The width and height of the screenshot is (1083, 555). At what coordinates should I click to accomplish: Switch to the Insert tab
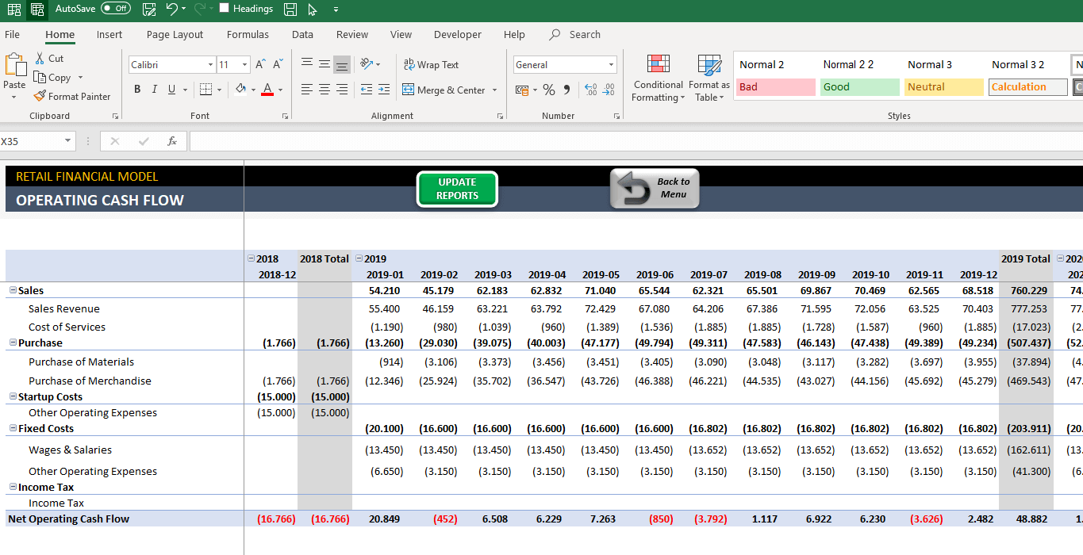[x=109, y=34]
